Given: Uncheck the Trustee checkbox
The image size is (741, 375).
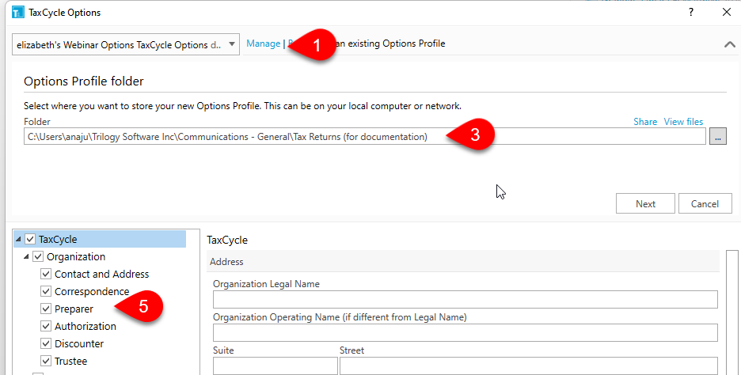Looking at the screenshot, I should [46, 362].
